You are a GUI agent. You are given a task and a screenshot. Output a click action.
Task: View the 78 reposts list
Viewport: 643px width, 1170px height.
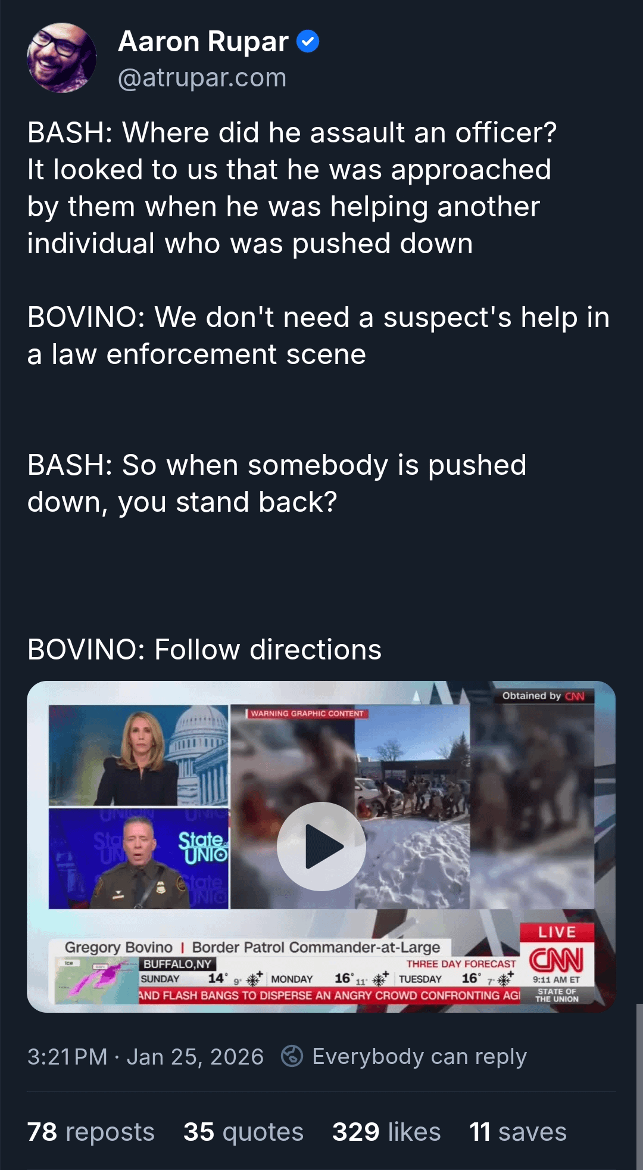[x=90, y=1132]
